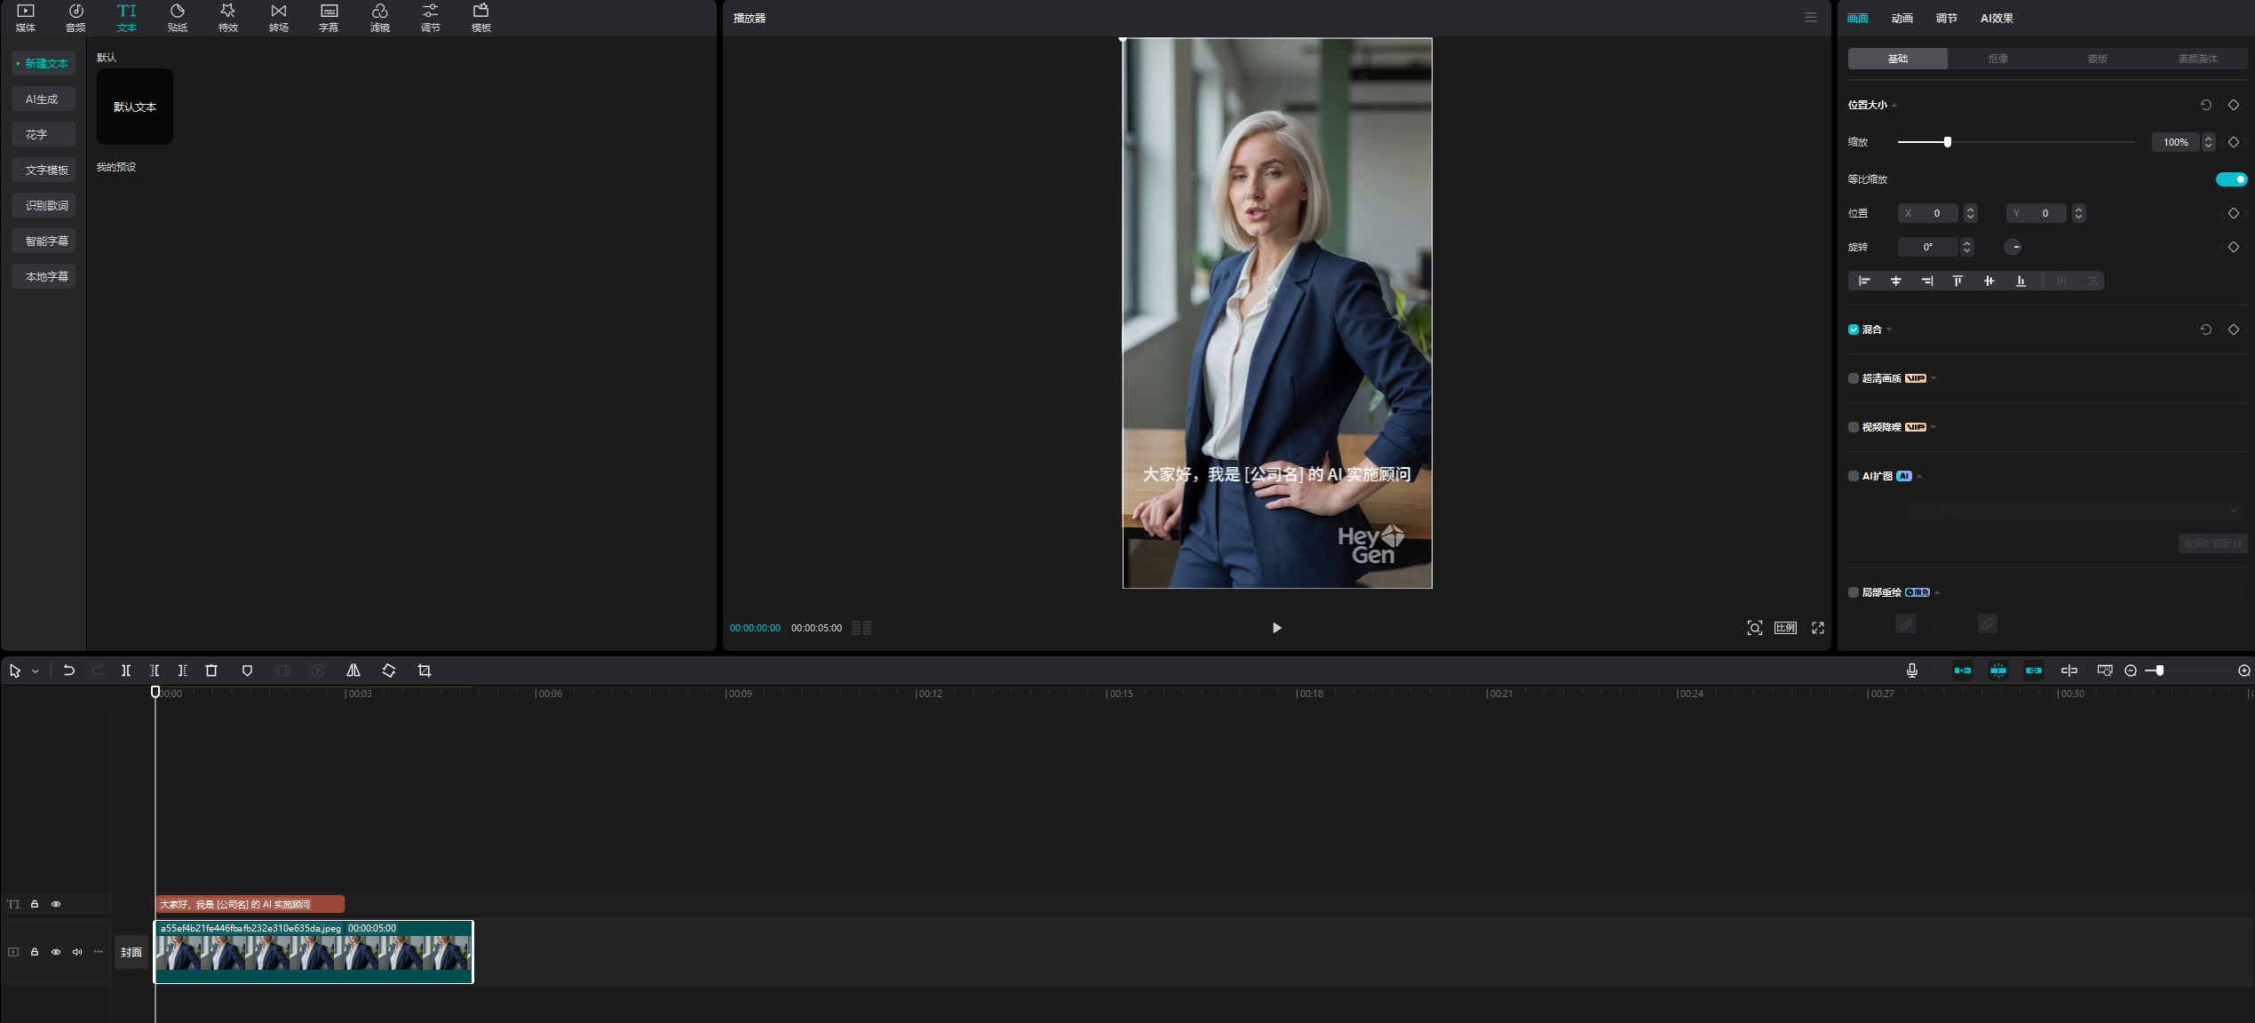
Task: Click the mirror flip icon in timeline toolbar
Action: pyautogui.click(x=353, y=670)
